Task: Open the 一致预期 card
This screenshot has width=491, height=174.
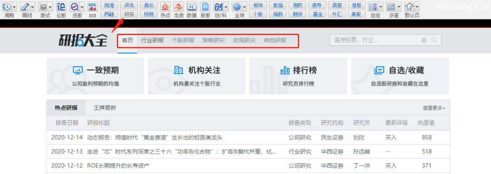Action: pyautogui.click(x=95, y=76)
